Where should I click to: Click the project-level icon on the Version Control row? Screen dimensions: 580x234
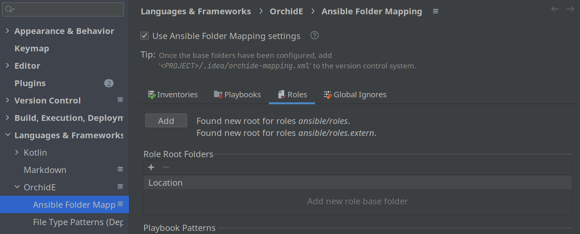(x=120, y=100)
